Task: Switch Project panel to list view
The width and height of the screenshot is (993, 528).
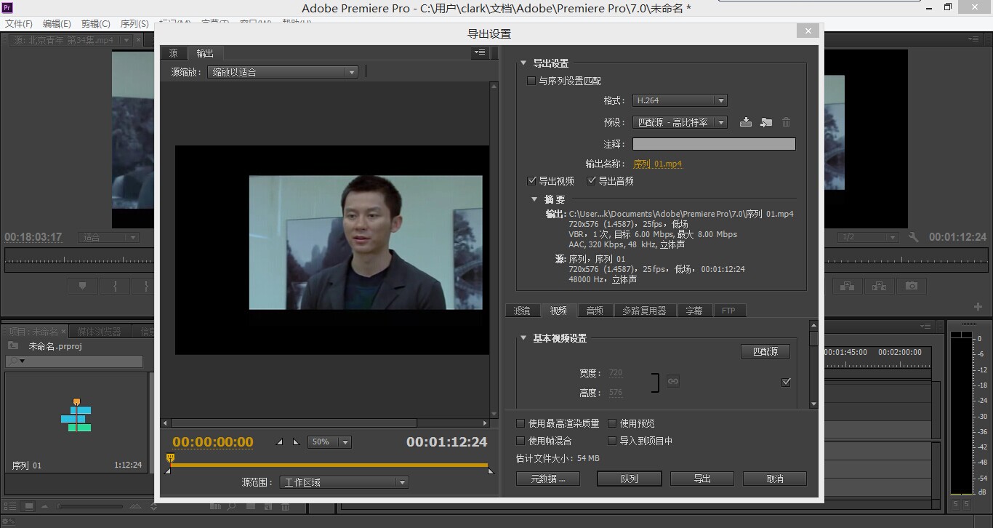Action: point(12,505)
